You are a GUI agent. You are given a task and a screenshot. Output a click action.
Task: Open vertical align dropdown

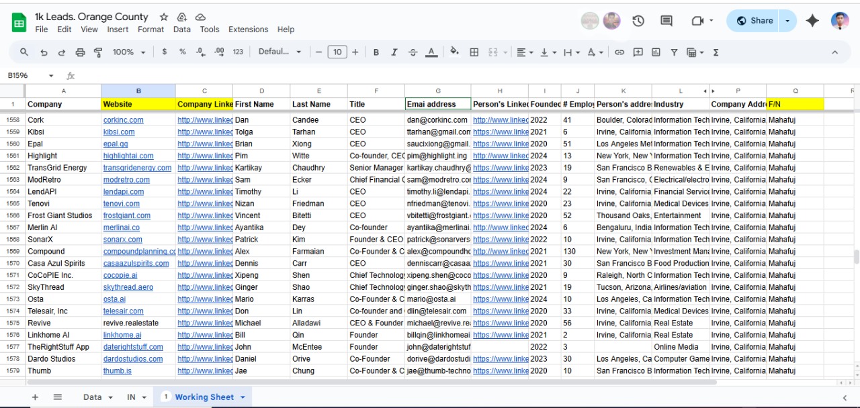click(x=548, y=52)
